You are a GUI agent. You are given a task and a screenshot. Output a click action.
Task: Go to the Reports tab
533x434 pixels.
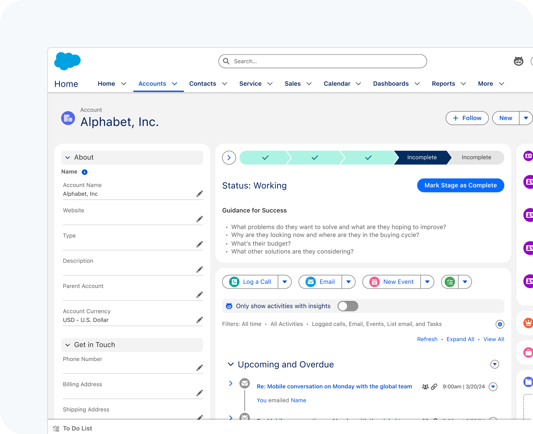click(444, 84)
